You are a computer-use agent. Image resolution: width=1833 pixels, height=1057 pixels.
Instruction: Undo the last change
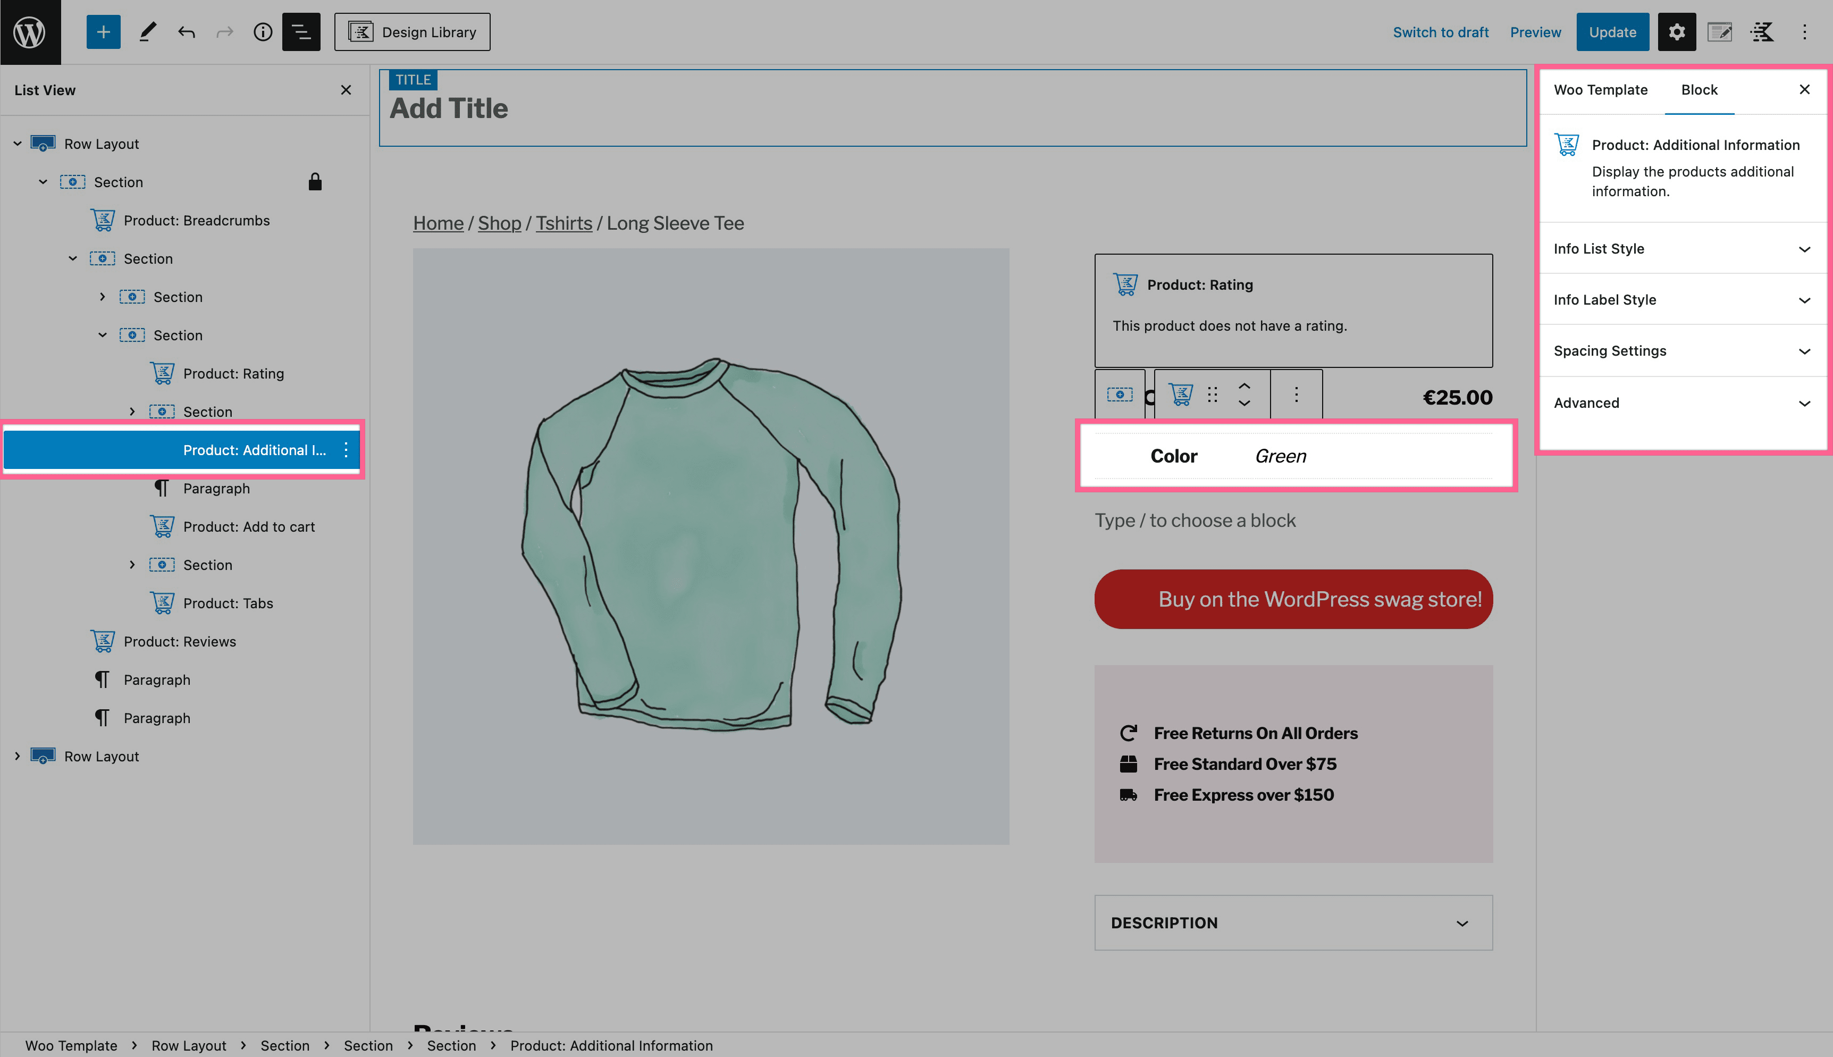(187, 32)
